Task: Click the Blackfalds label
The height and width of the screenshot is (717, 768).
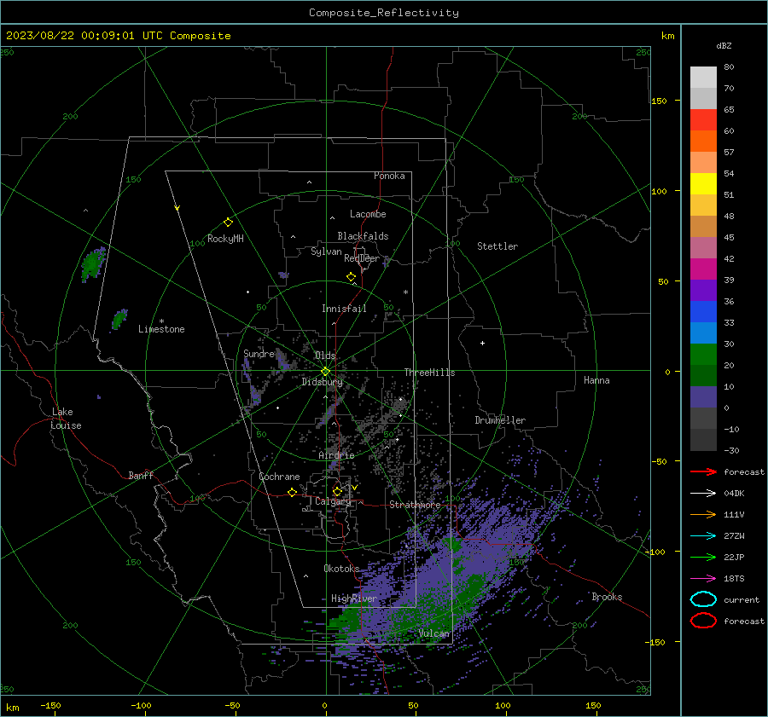Action: tap(363, 236)
